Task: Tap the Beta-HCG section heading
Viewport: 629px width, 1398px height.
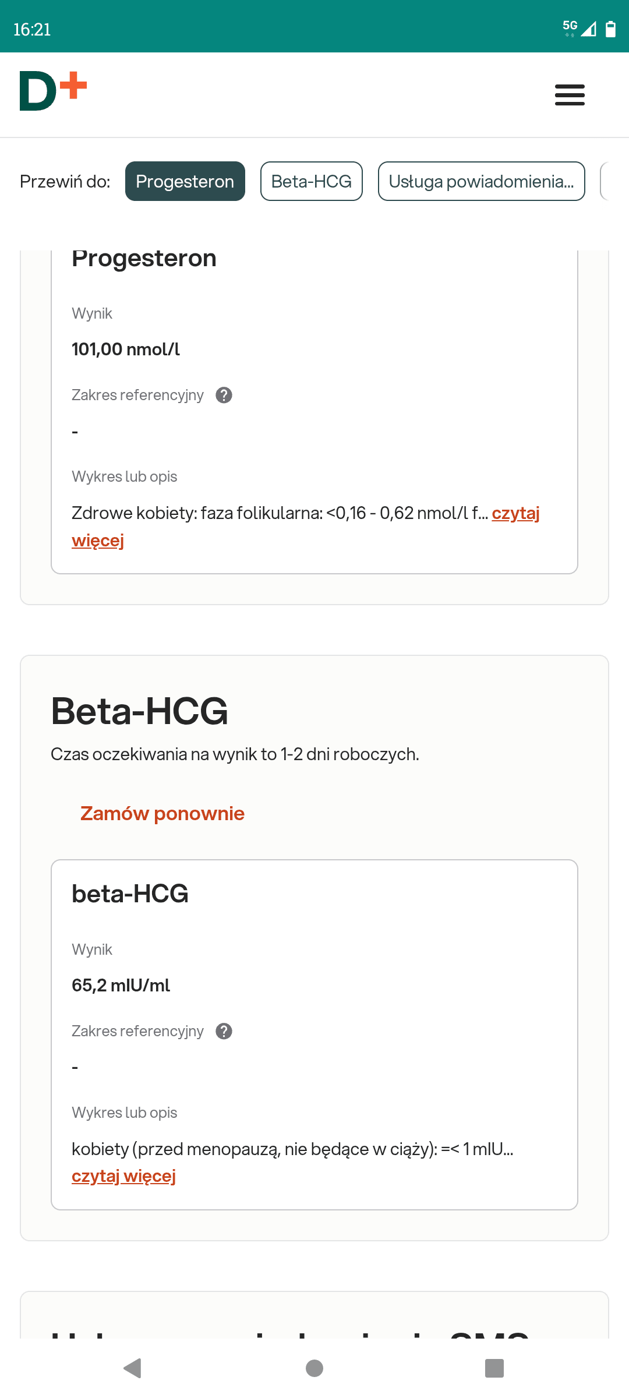Action: (x=139, y=711)
